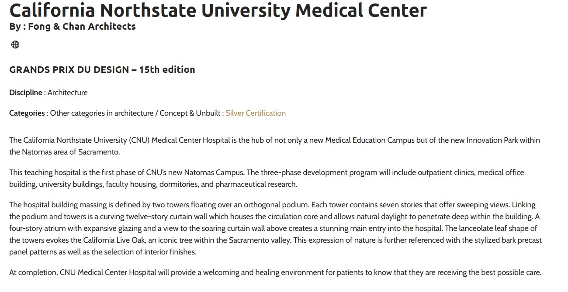The width and height of the screenshot is (568, 292).
Task: Click the bold Discipline label
Action: pyautogui.click(x=26, y=93)
